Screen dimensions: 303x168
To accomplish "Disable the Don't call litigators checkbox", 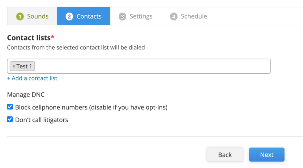I will 10,119.
